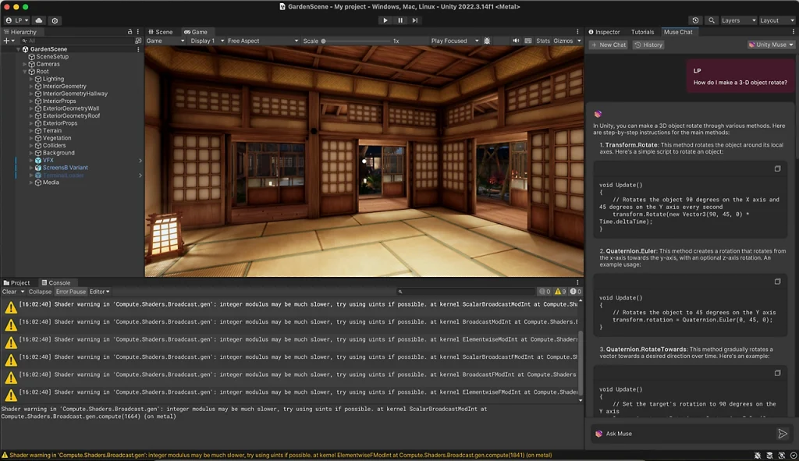Open the Layers dropdown

click(x=738, y=20)
